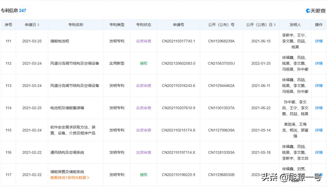This screenshot has width=327, height=187.
Task: Open 详情 for the 储能装置及储能系统 patent
Action: point(319,175)
